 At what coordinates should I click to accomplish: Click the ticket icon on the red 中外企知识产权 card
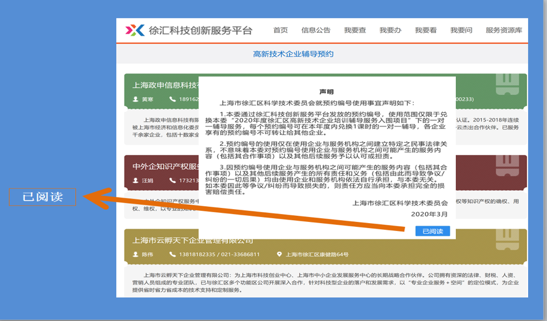[507, 165]
